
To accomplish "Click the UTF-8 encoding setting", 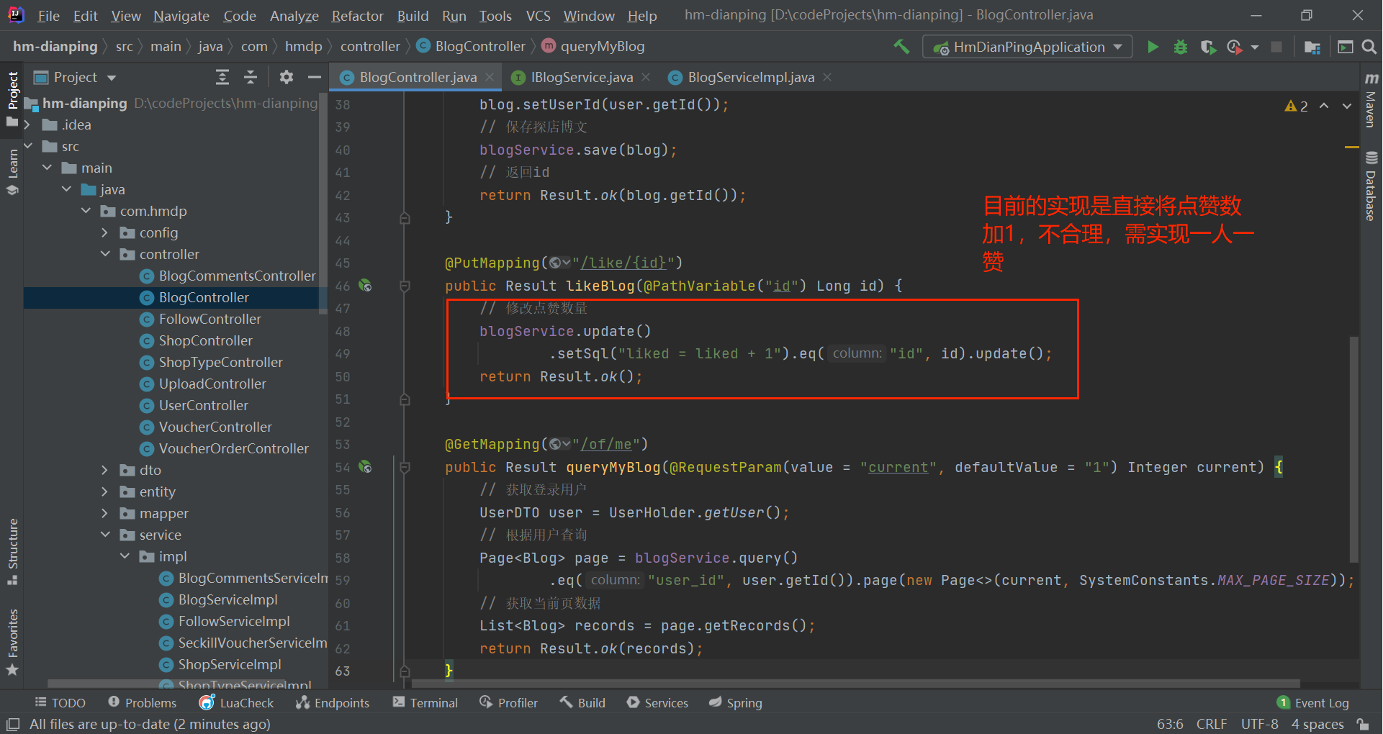I will click(1259, 724).
